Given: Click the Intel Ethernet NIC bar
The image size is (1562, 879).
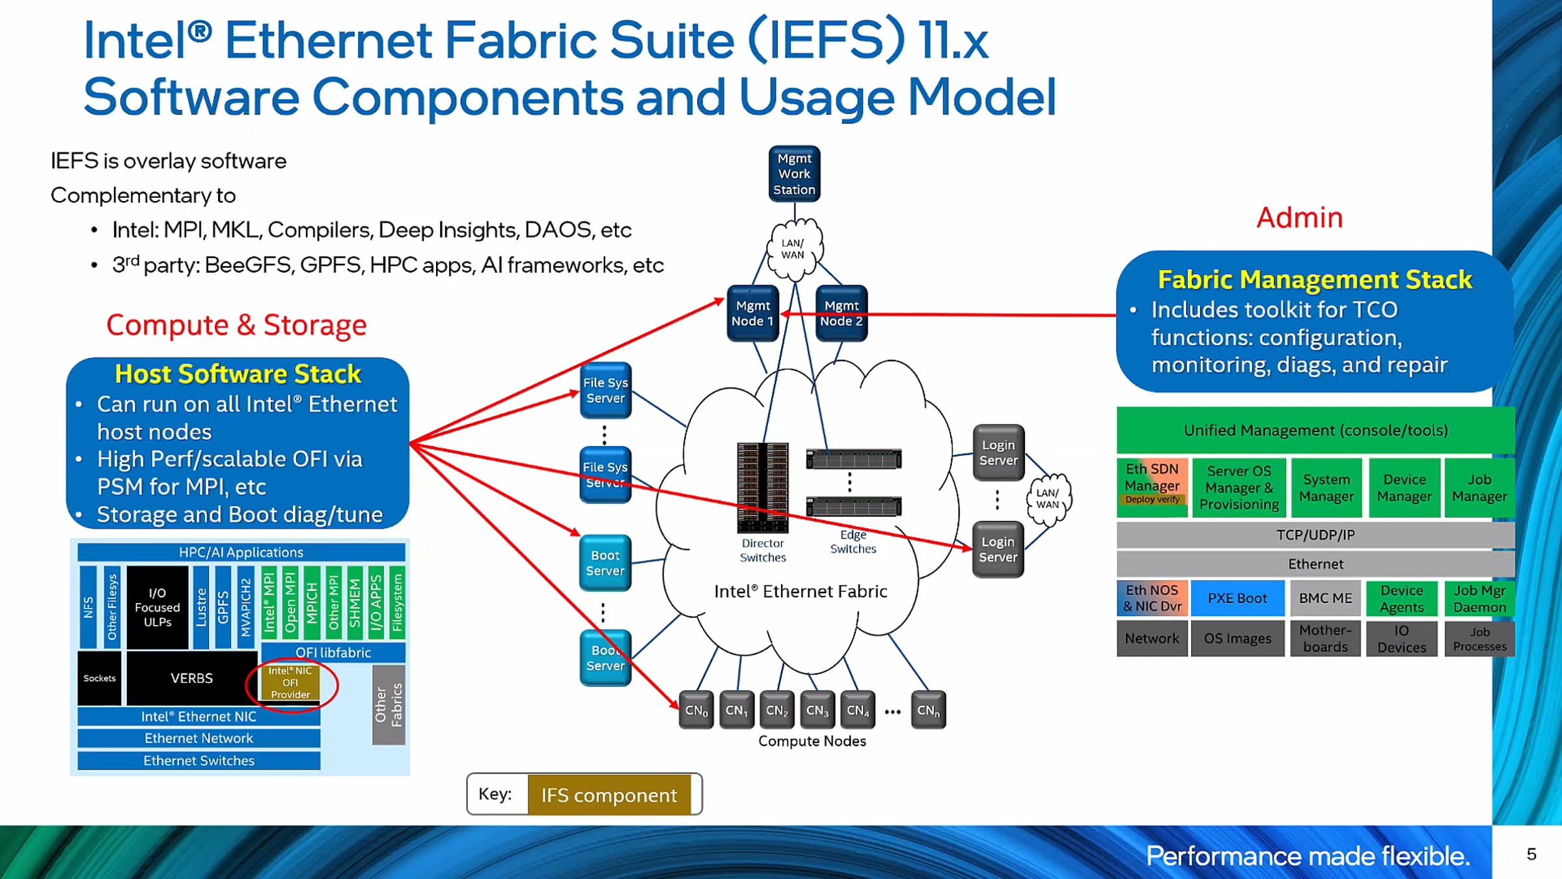Looking at the screenshot, I should pyautogui.click(x=199, y=716).
